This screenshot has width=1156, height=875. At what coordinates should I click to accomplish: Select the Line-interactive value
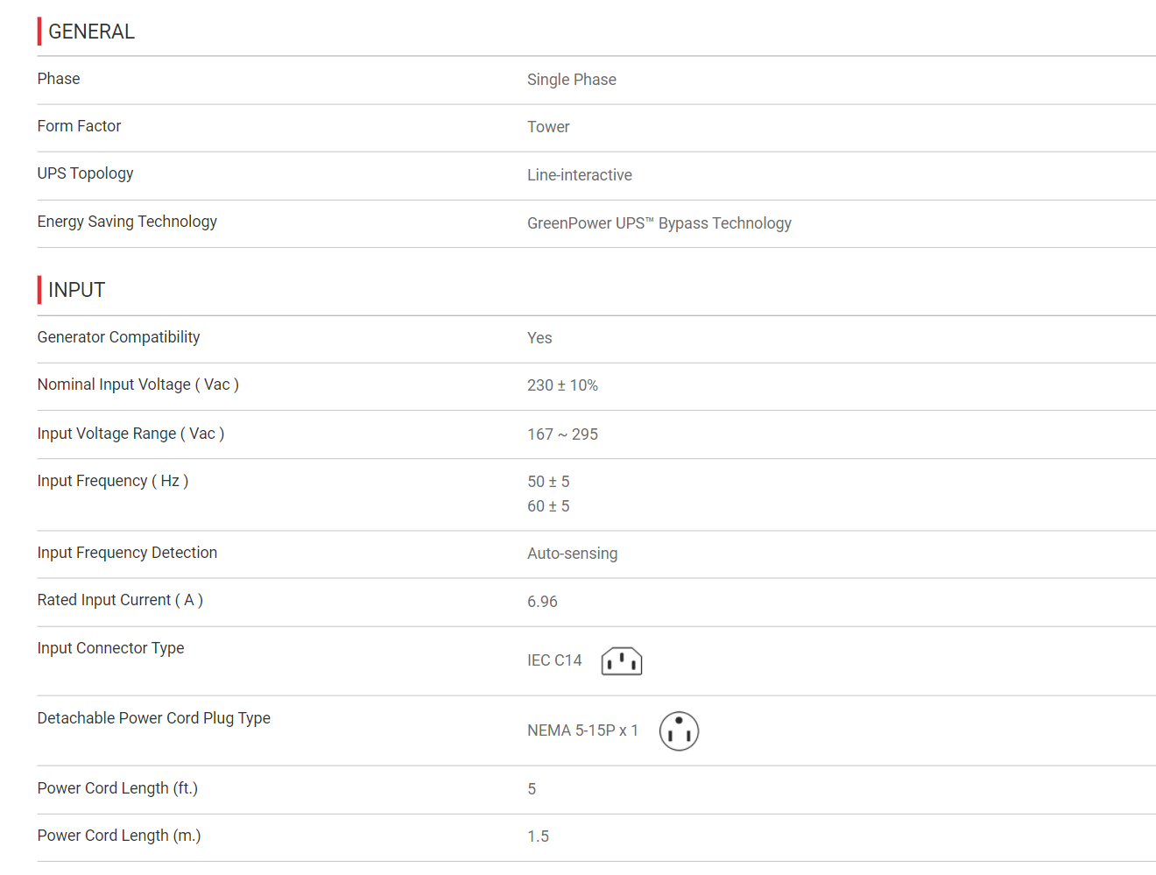(x=580, y=175)
